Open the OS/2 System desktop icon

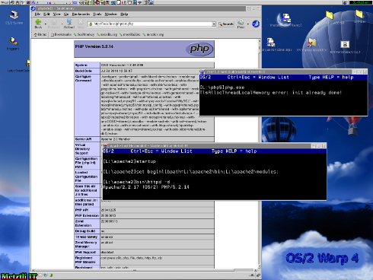14,15
